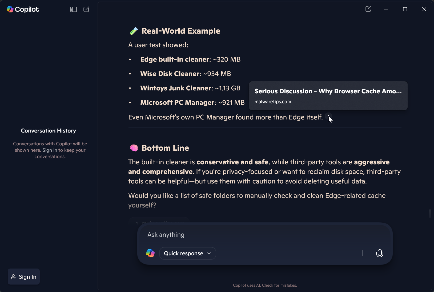Maximize the Copilot window
This screenshot has height=292, width=434.
[405, 9]
